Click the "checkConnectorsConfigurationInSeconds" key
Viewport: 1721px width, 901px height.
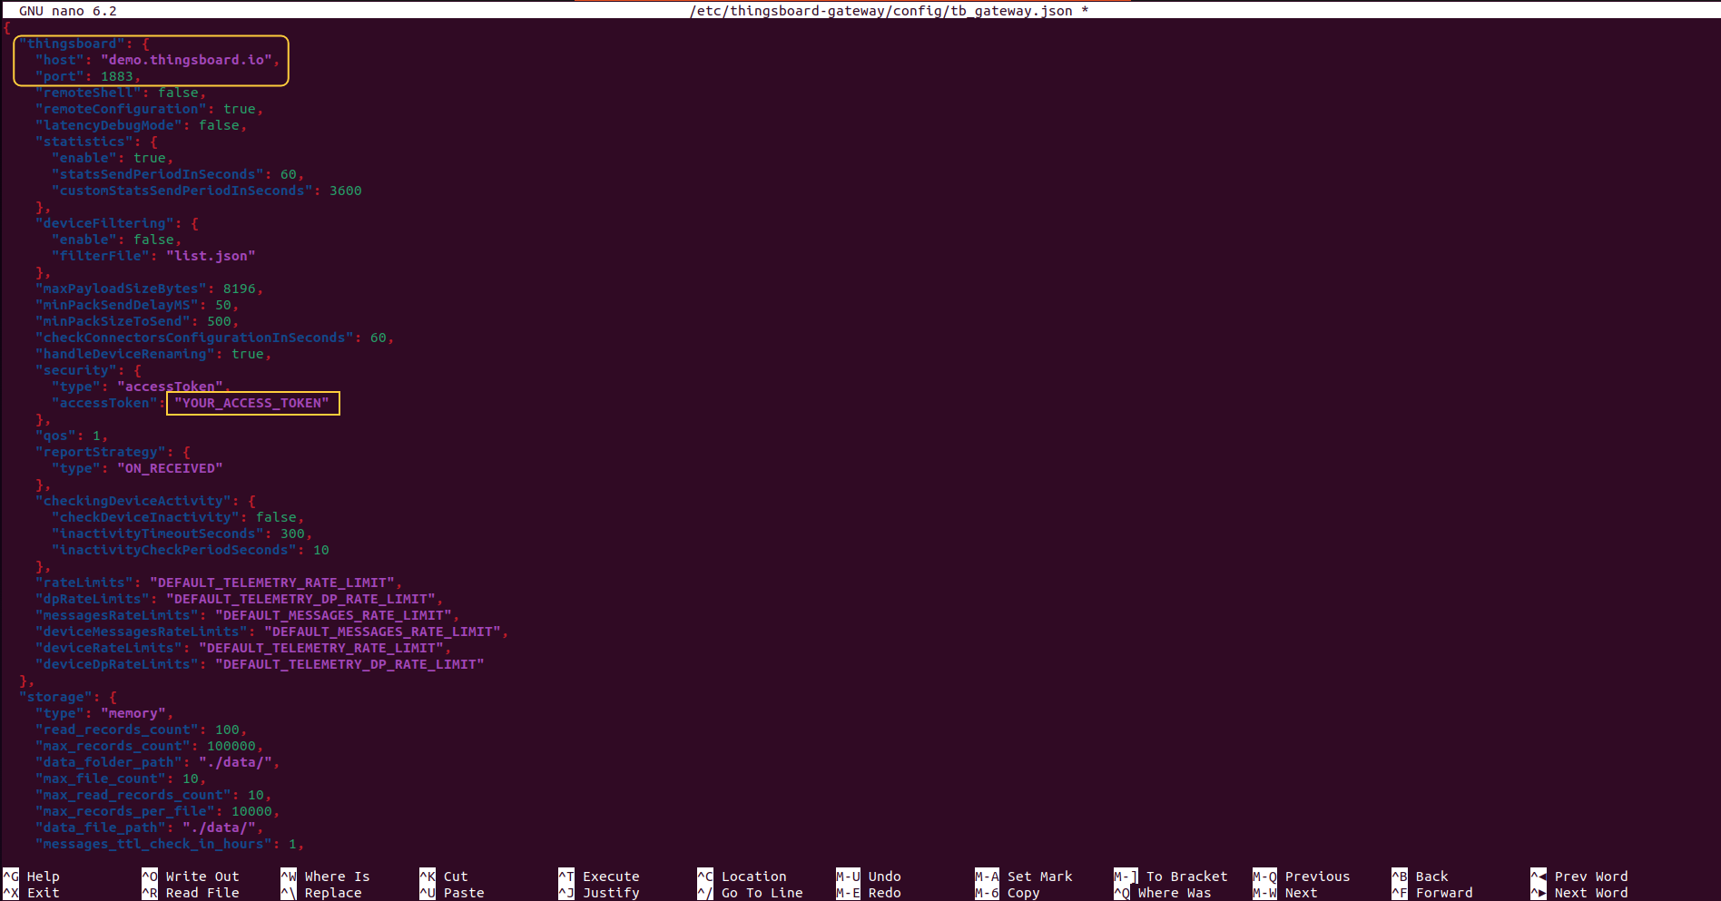click(x=194, y=338)
